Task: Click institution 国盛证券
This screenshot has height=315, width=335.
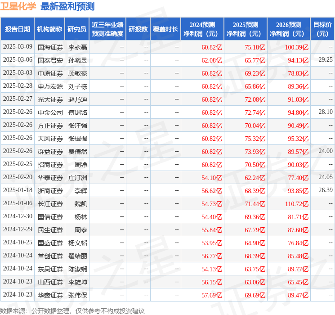Action: coord(50,243)
